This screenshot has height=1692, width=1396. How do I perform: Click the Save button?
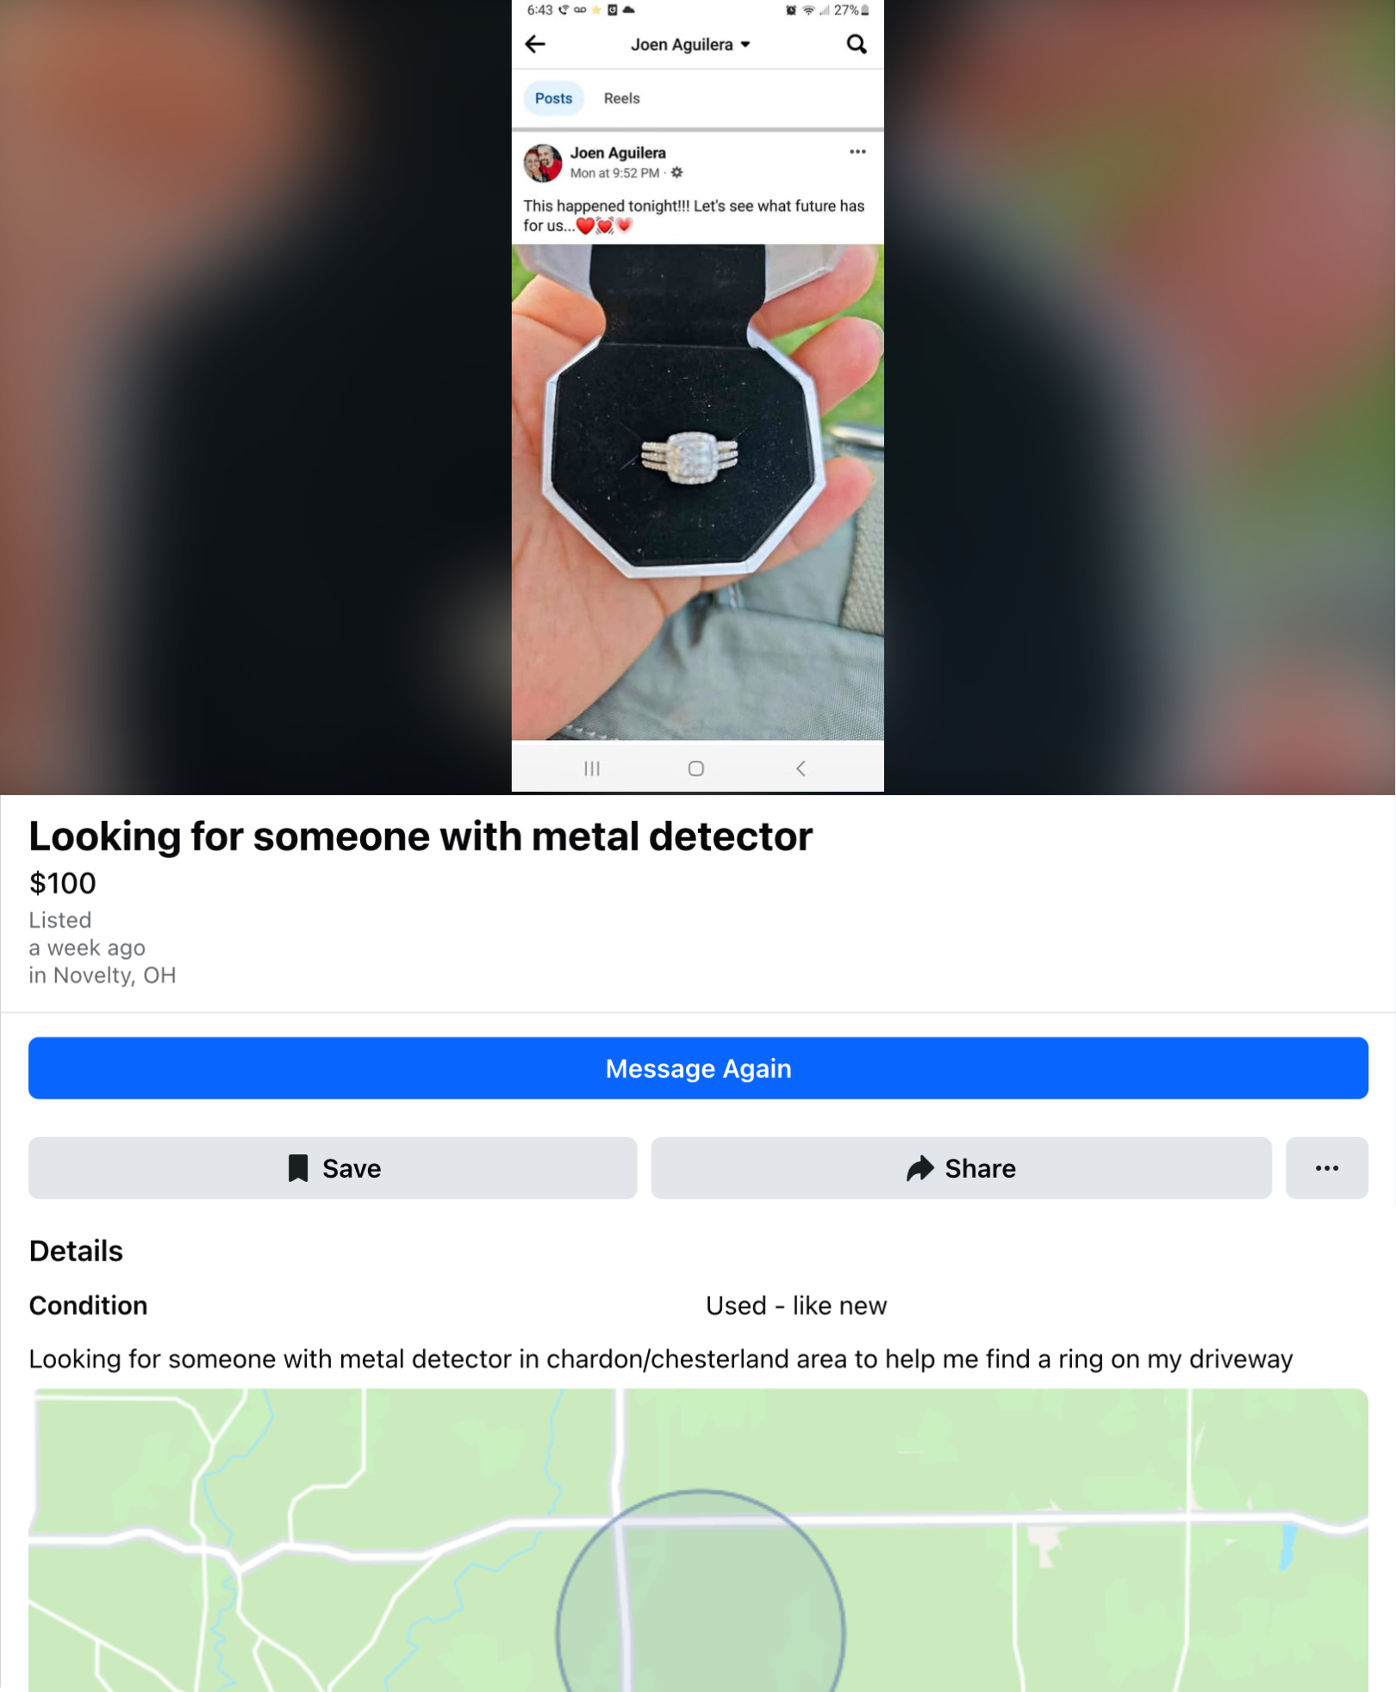tap(333, 1168)
